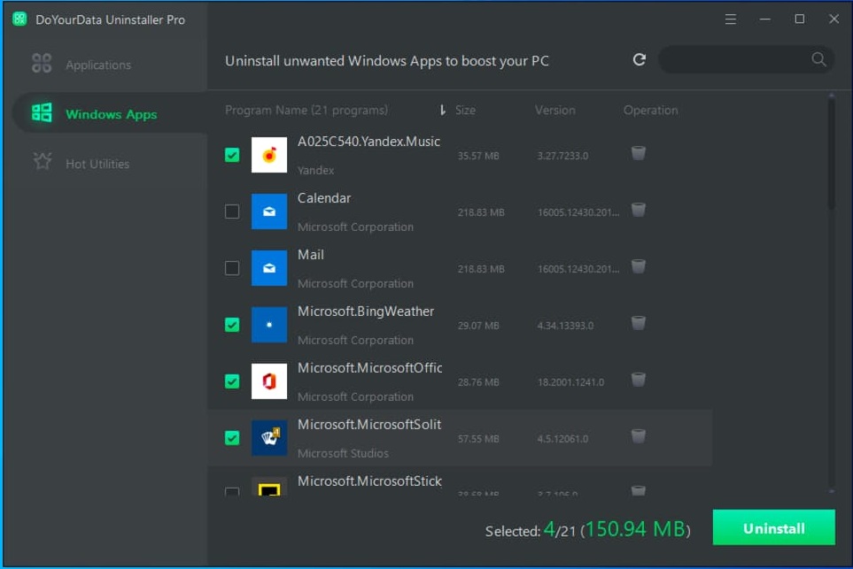Delete Yandex.Music using its trash icon
The image size is (853, 569).
(x=638, y=153)
